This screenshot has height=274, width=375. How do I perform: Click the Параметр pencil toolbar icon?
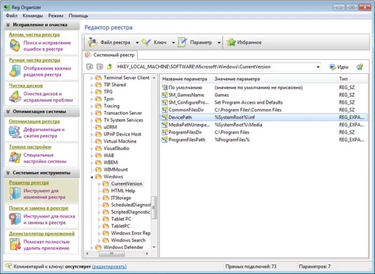point(182,42)
